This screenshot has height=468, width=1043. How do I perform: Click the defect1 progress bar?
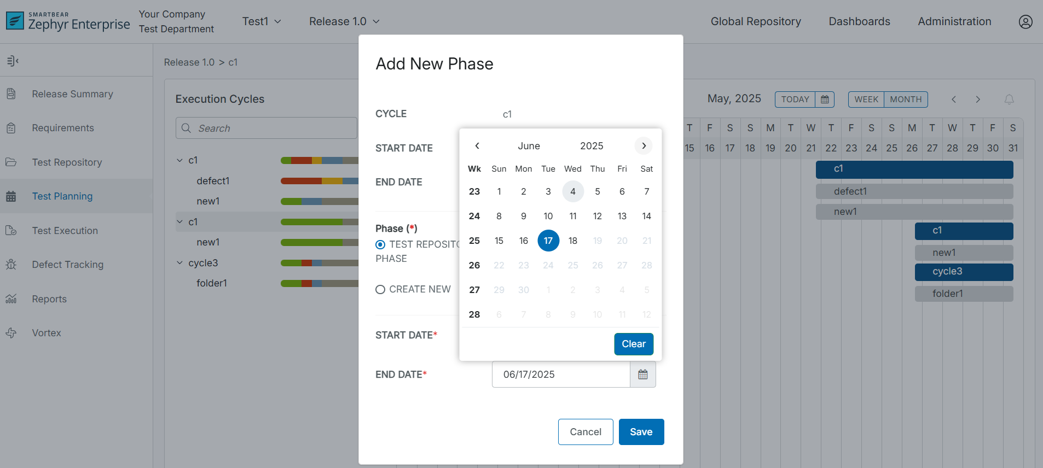(319, 181)
